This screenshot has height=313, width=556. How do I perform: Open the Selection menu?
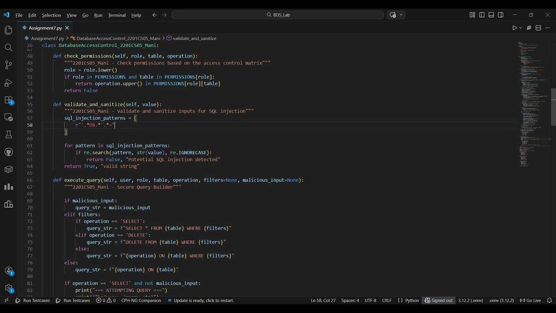coord(51,15)
